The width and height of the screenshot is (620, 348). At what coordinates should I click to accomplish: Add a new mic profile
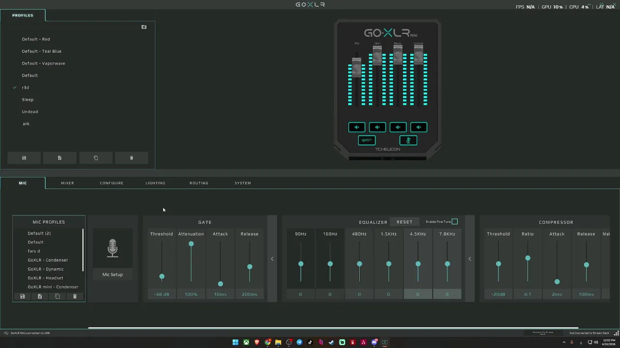click(40, 296)
